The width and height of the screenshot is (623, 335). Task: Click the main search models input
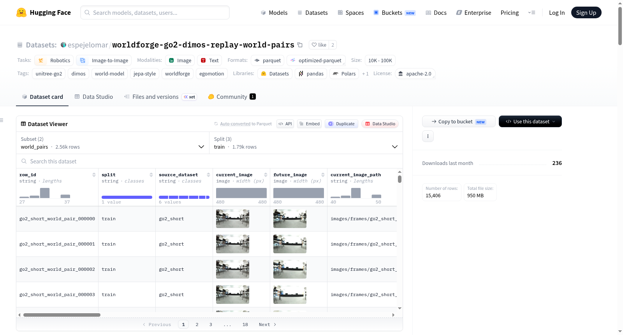point(155,12)
